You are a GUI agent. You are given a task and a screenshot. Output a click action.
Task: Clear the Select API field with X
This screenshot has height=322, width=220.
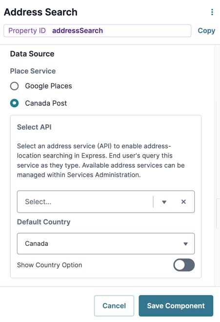click(x=183, y=201)
